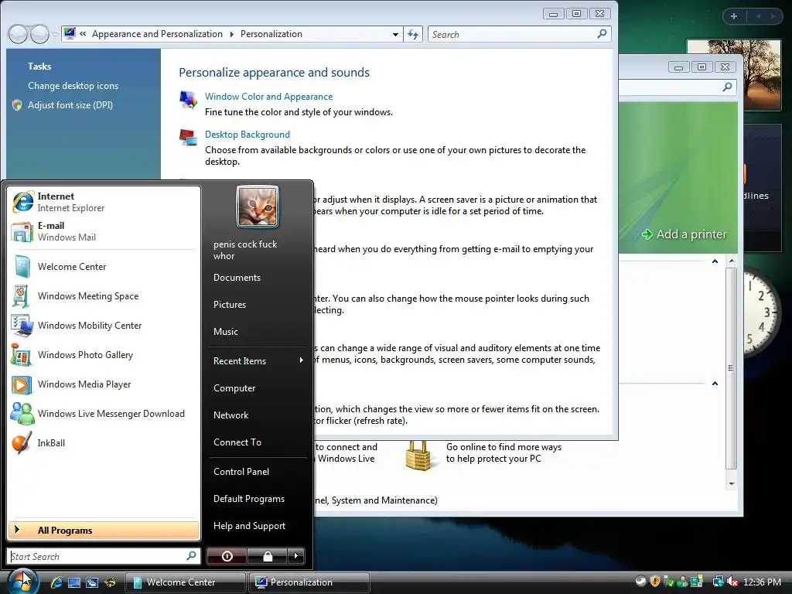Open Network from Start menu

tap(230, 415)
